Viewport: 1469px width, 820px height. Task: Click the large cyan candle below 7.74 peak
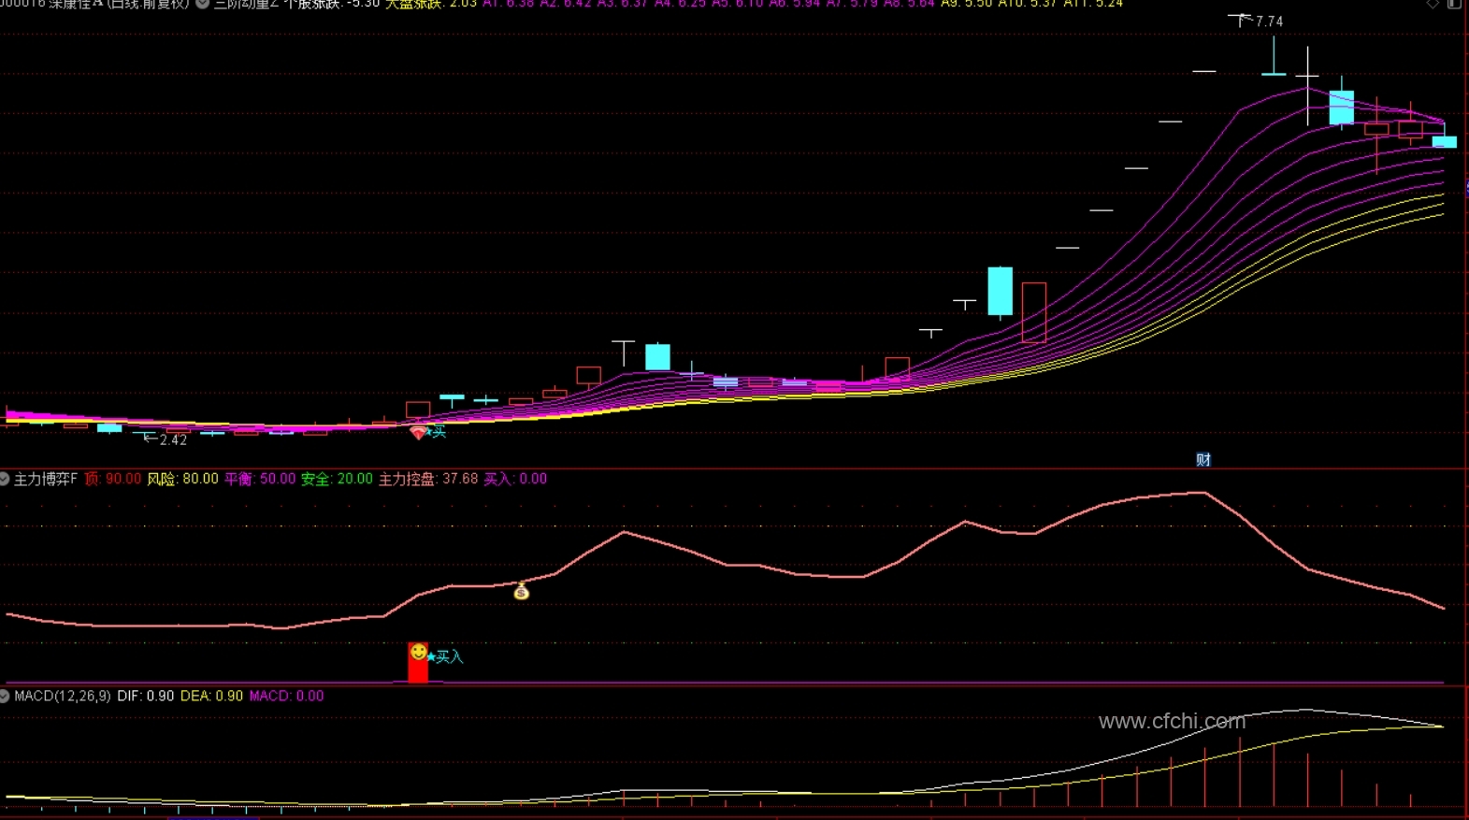pyautogui.click(x=1342, y=108)
